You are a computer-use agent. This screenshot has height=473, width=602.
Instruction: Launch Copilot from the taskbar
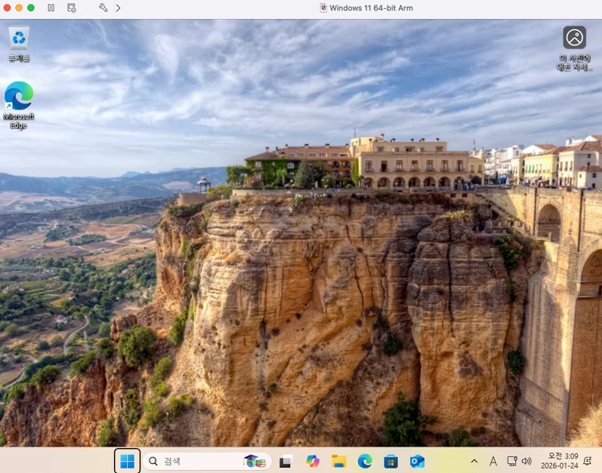(313, 461)
